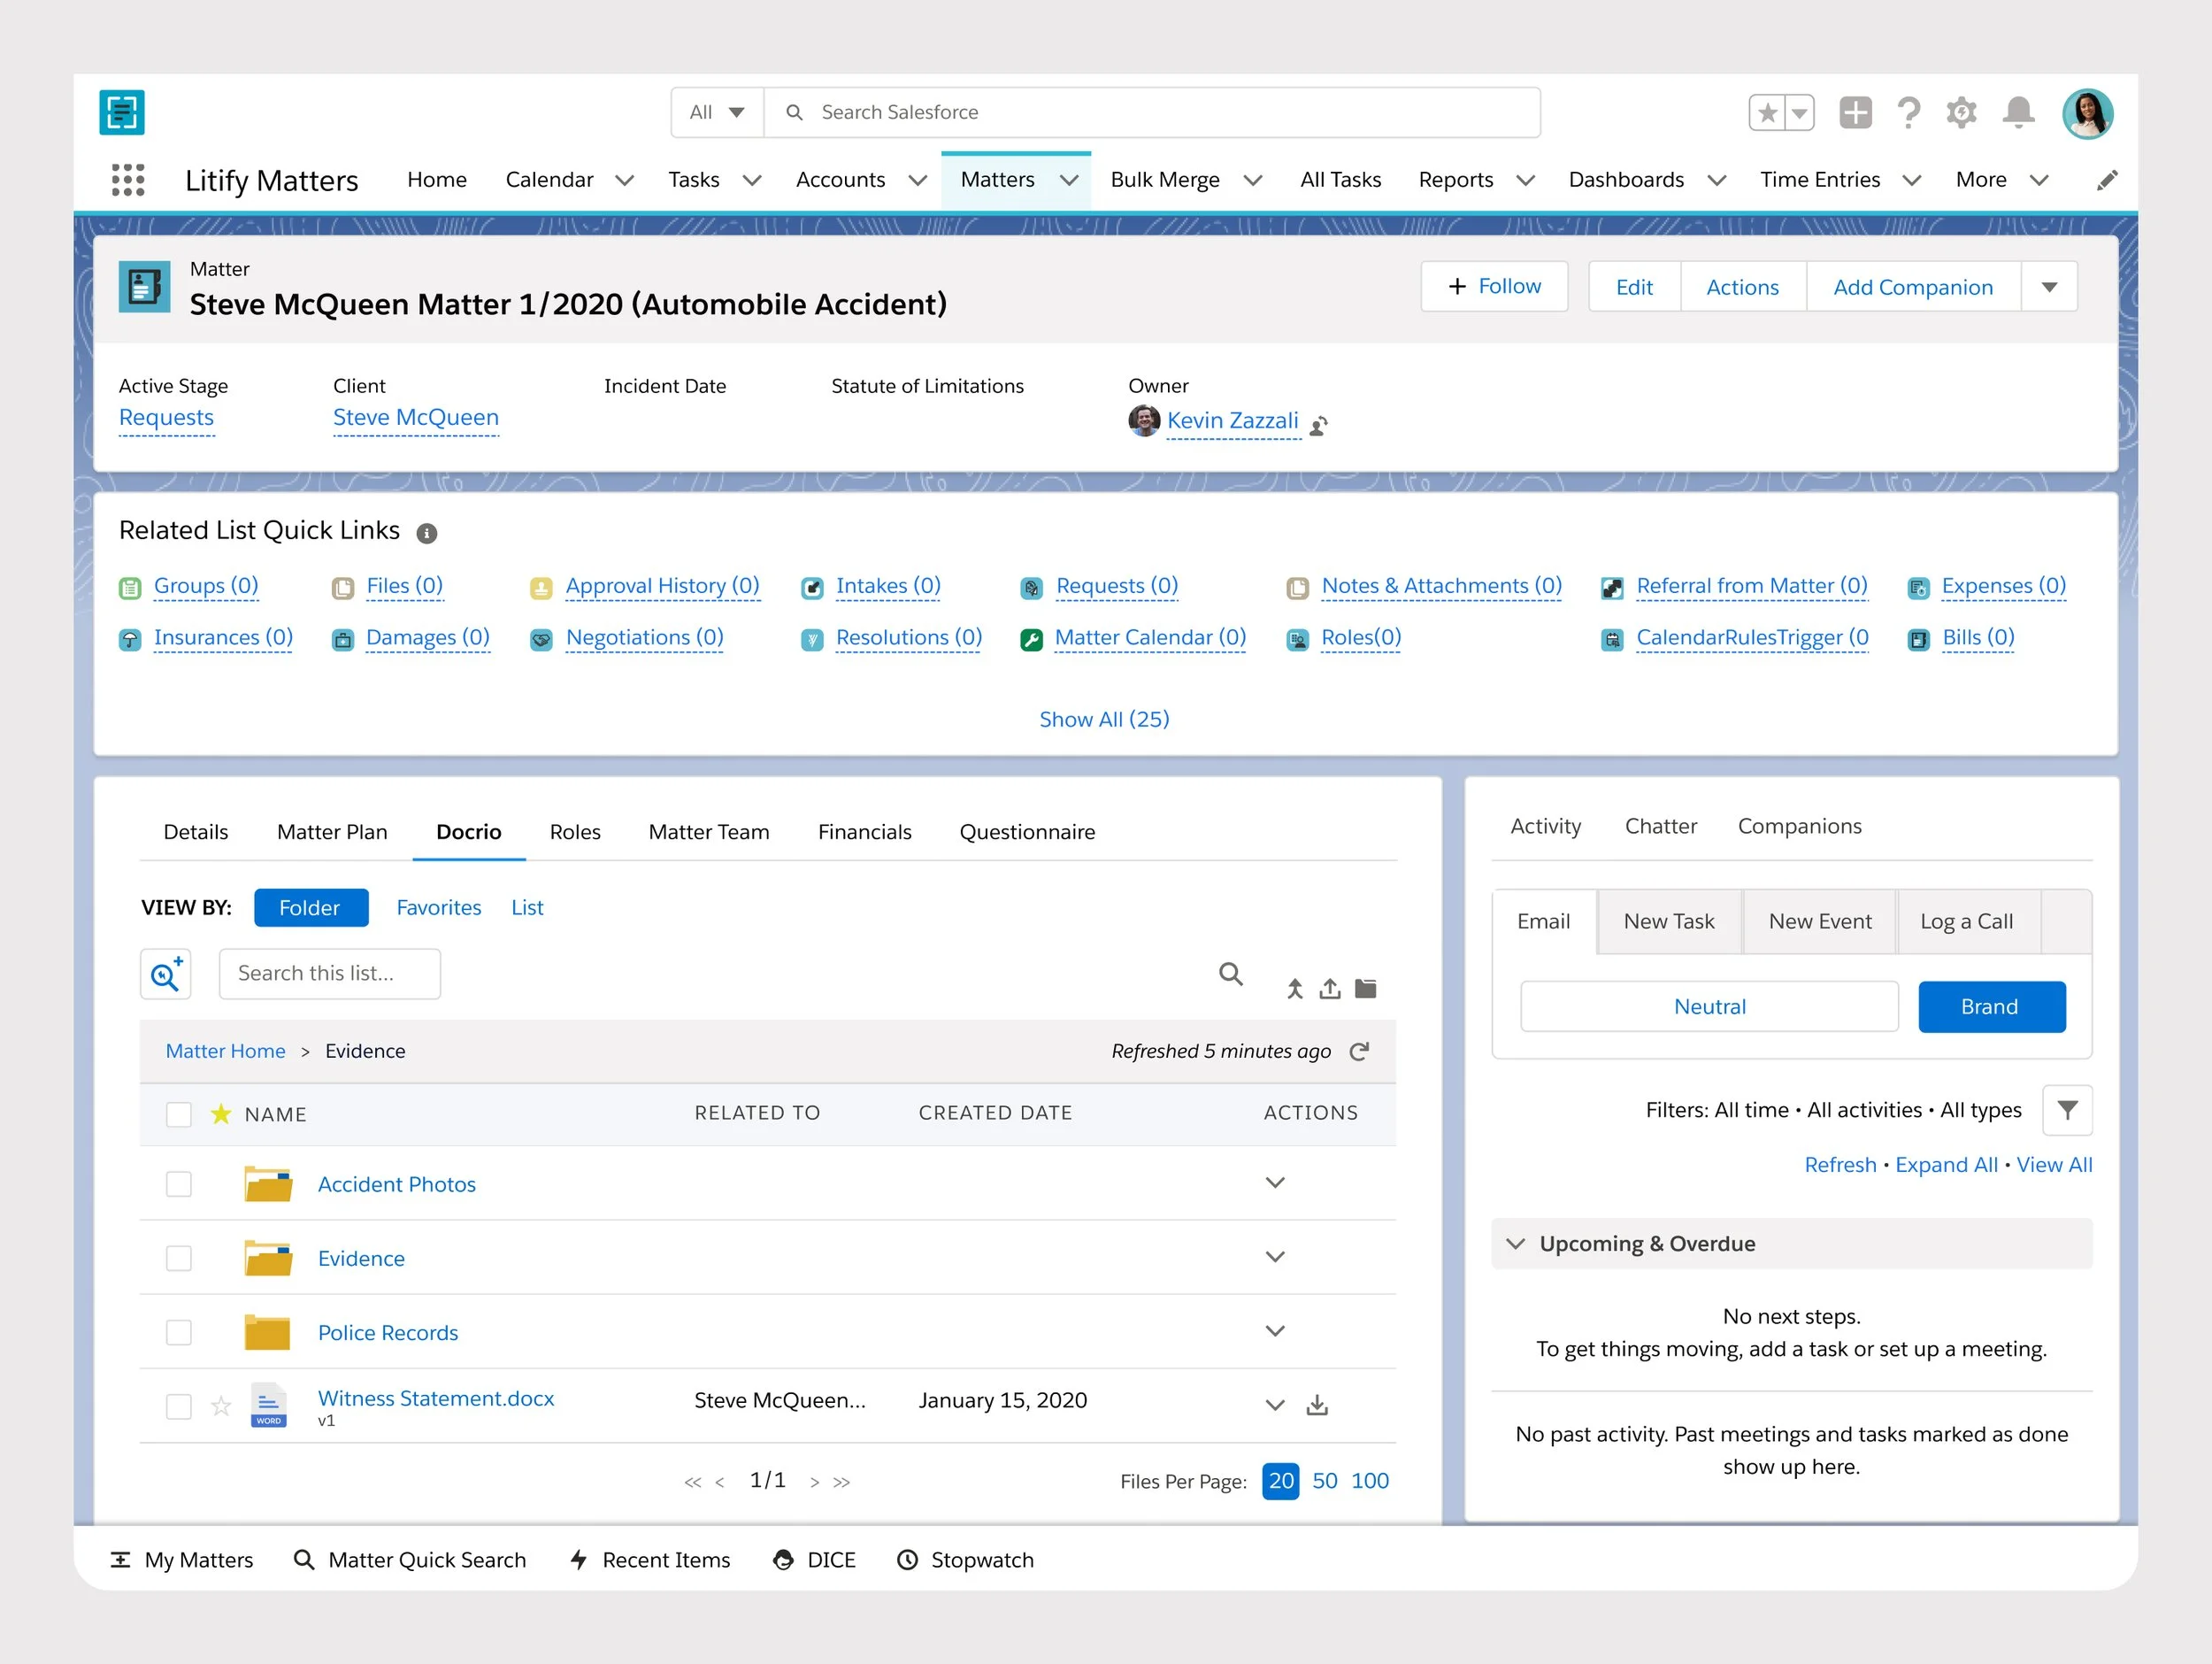This screenshot has height=1664, width=2212.
Task: Click the Related List Quick Links info icon
Action: pyautogui.click(x=427, y=534)
